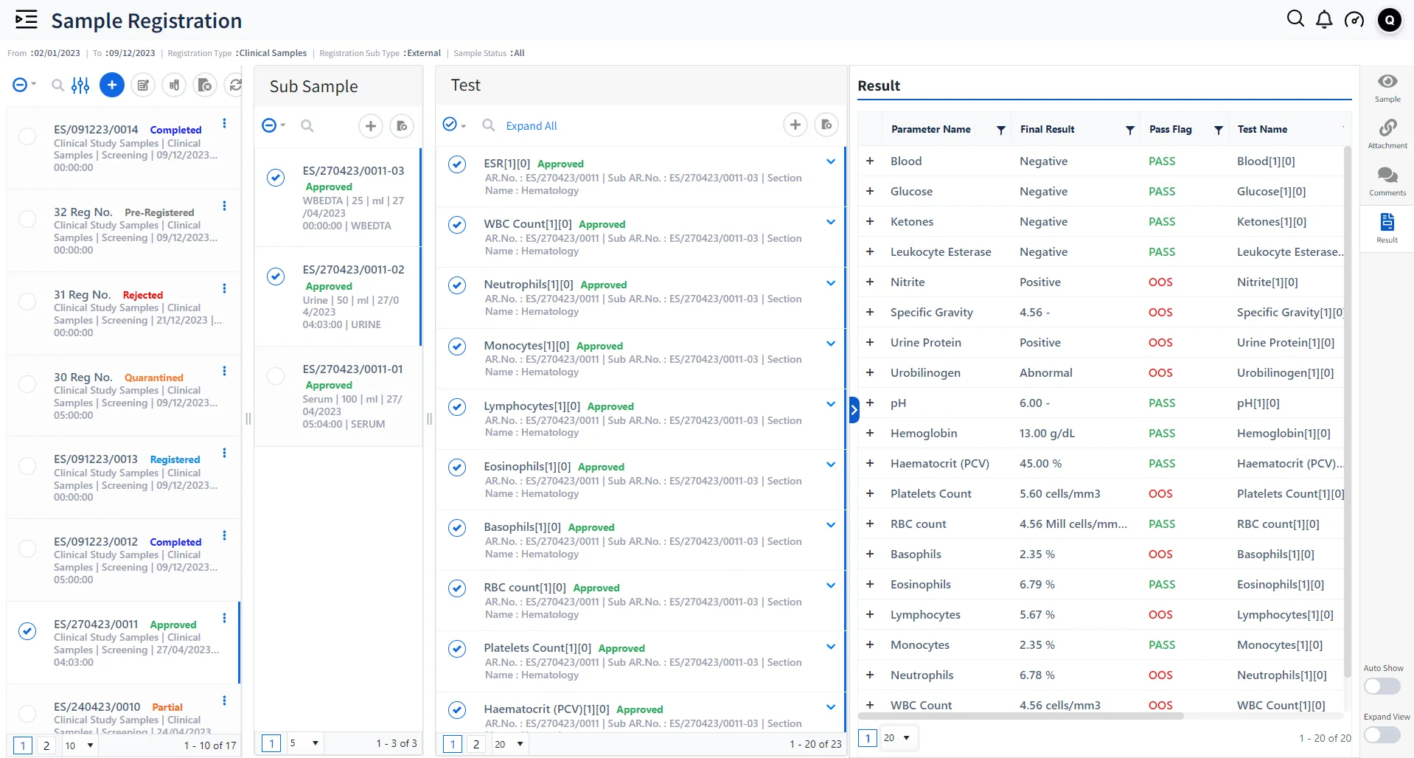Filter the Pass Flag column
This screenshot has height=758, width=1414.
point(1218,130)
